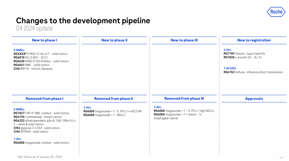Image resolution: width=289 pixels, height=161 pixels.
Task: Click the slide page number 69
Action: pos(281,158)
